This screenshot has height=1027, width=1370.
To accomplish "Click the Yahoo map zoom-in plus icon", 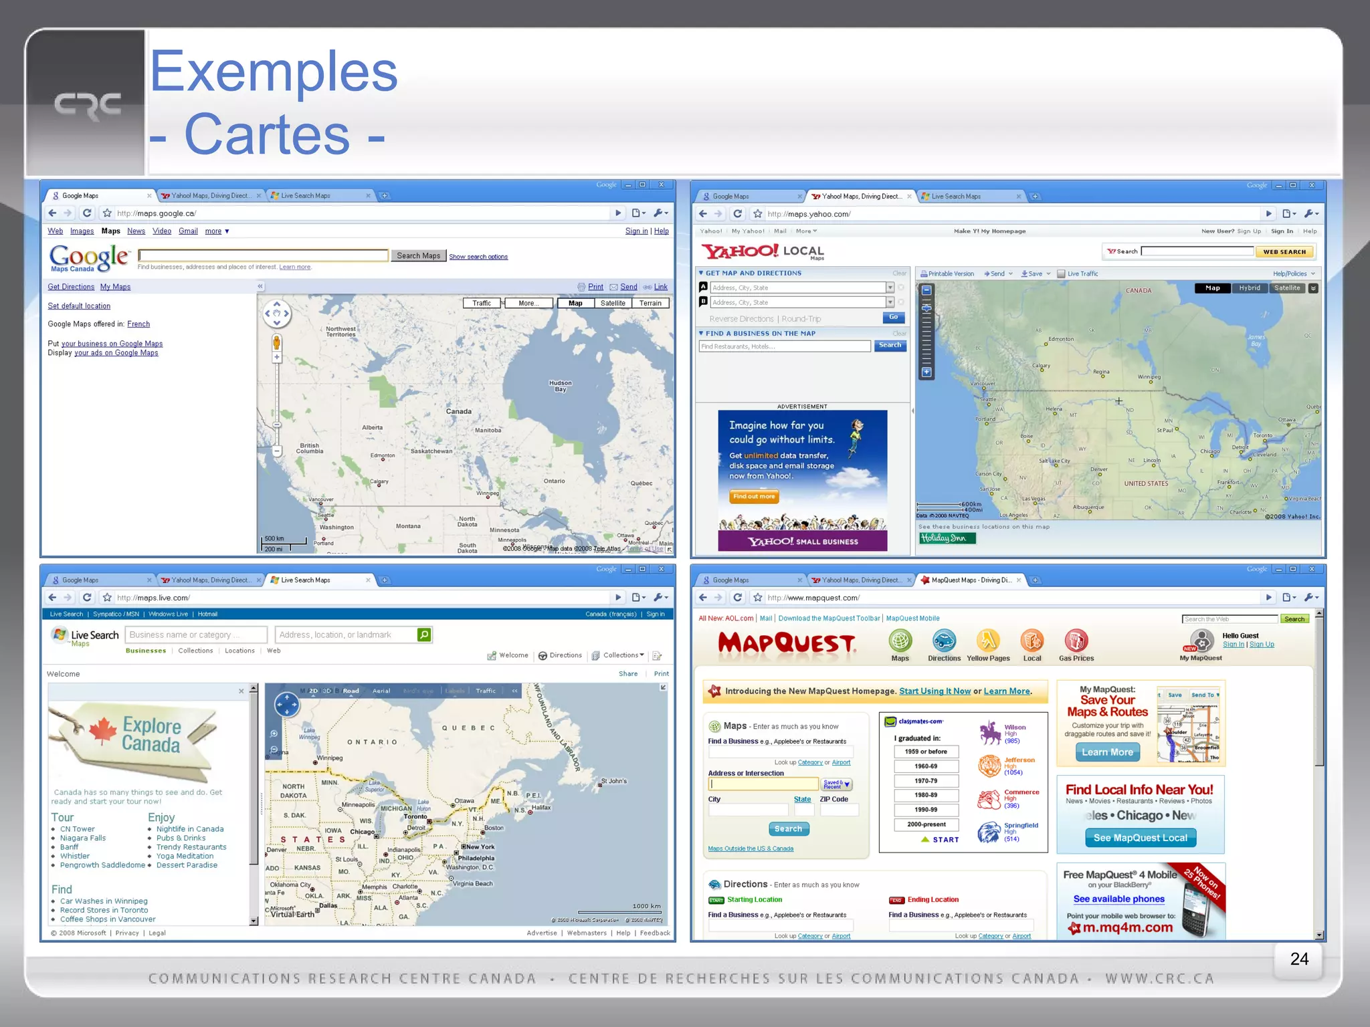I will [x=926, y=372].
